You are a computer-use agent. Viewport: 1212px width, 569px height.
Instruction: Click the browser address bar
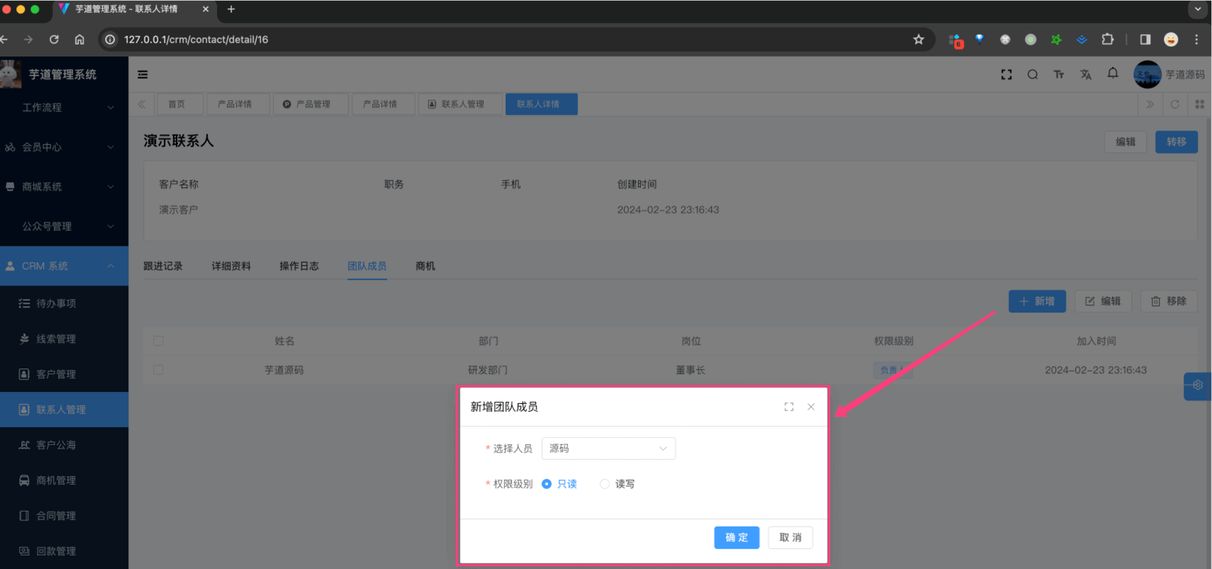[496, 40]
